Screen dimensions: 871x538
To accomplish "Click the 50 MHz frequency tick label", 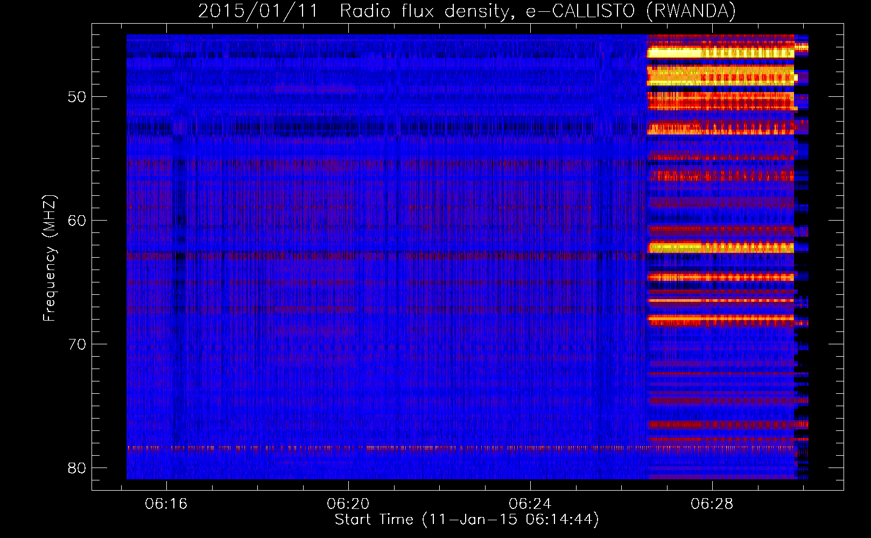I will (77, 97).
